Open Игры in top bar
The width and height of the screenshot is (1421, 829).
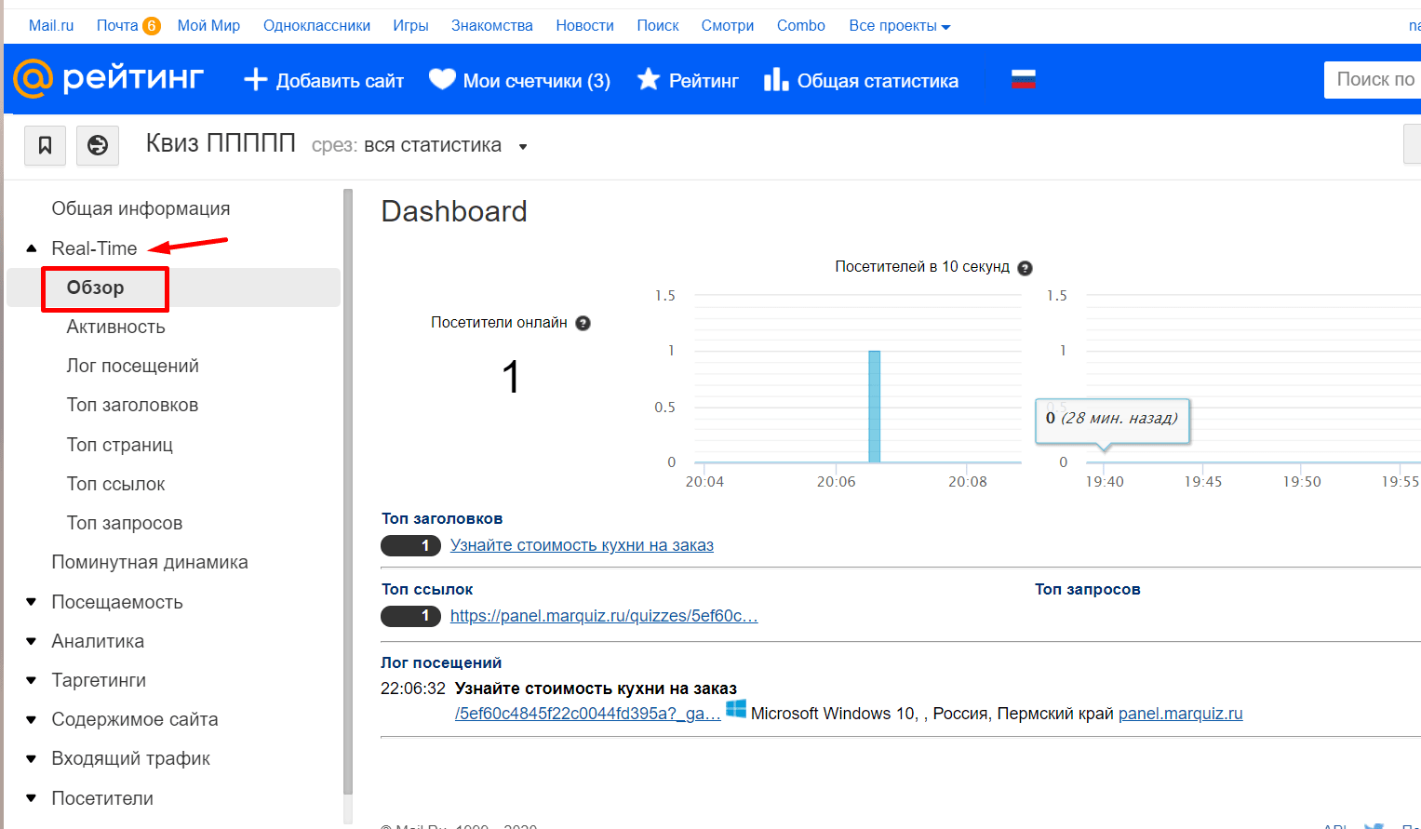[x=410, y=26]
